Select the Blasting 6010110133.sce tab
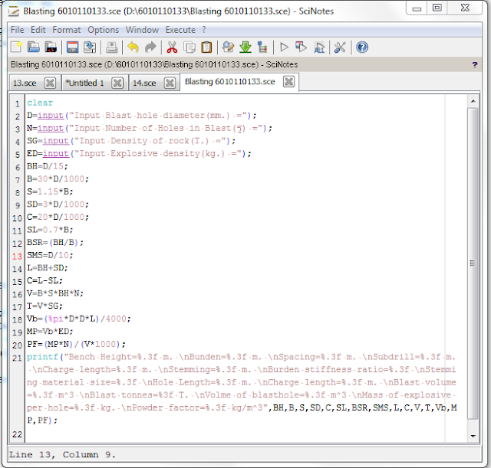 click(x=230, y=82)
